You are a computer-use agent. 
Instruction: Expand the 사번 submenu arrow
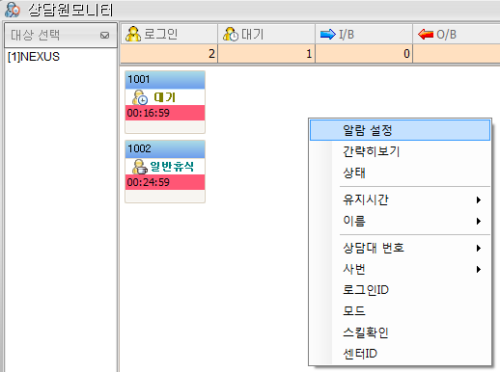479,269
